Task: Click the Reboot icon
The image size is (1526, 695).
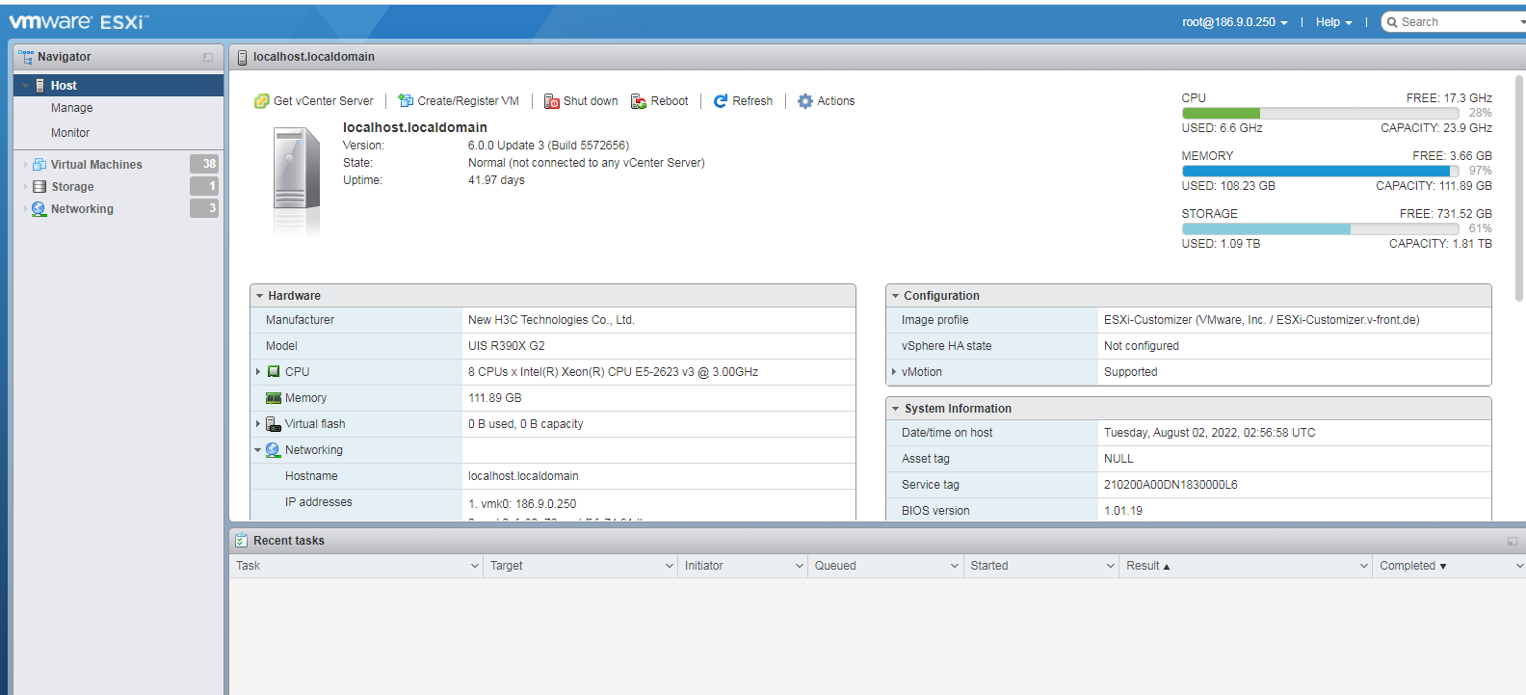Action: click(x=639, y=101)
